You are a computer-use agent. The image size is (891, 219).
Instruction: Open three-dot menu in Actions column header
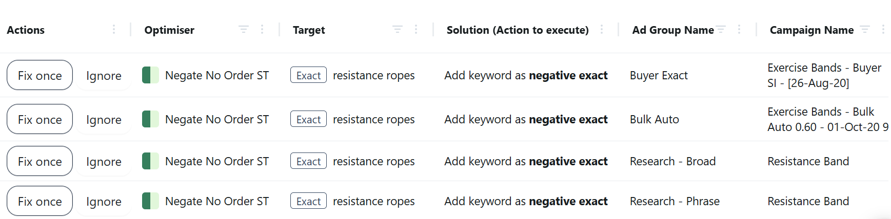(114, 30)
